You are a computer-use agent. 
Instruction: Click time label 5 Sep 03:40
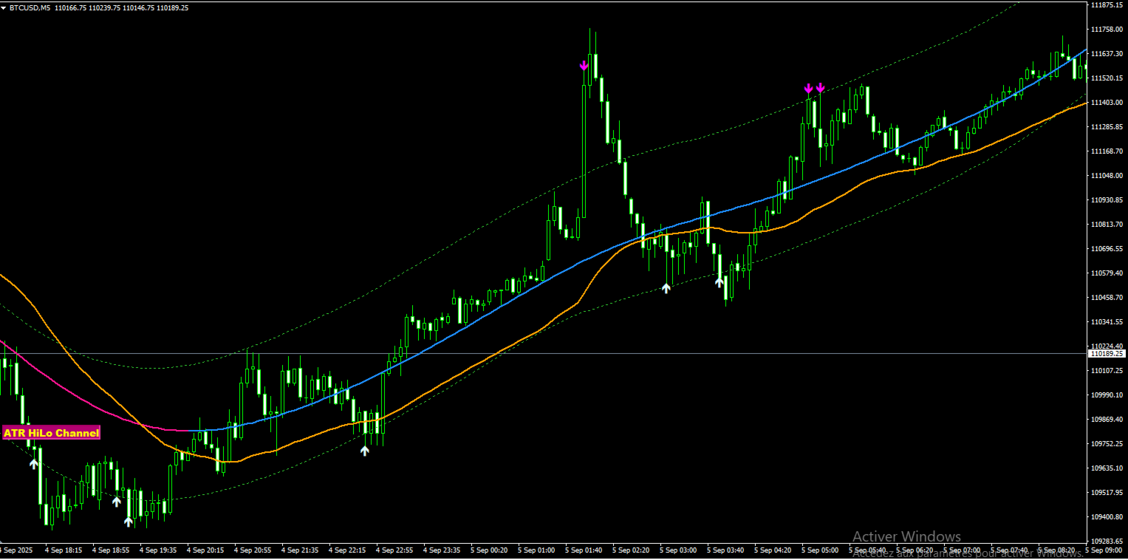coord(725,550)
